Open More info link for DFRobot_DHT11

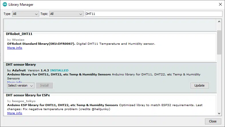[x=15, y=48]
